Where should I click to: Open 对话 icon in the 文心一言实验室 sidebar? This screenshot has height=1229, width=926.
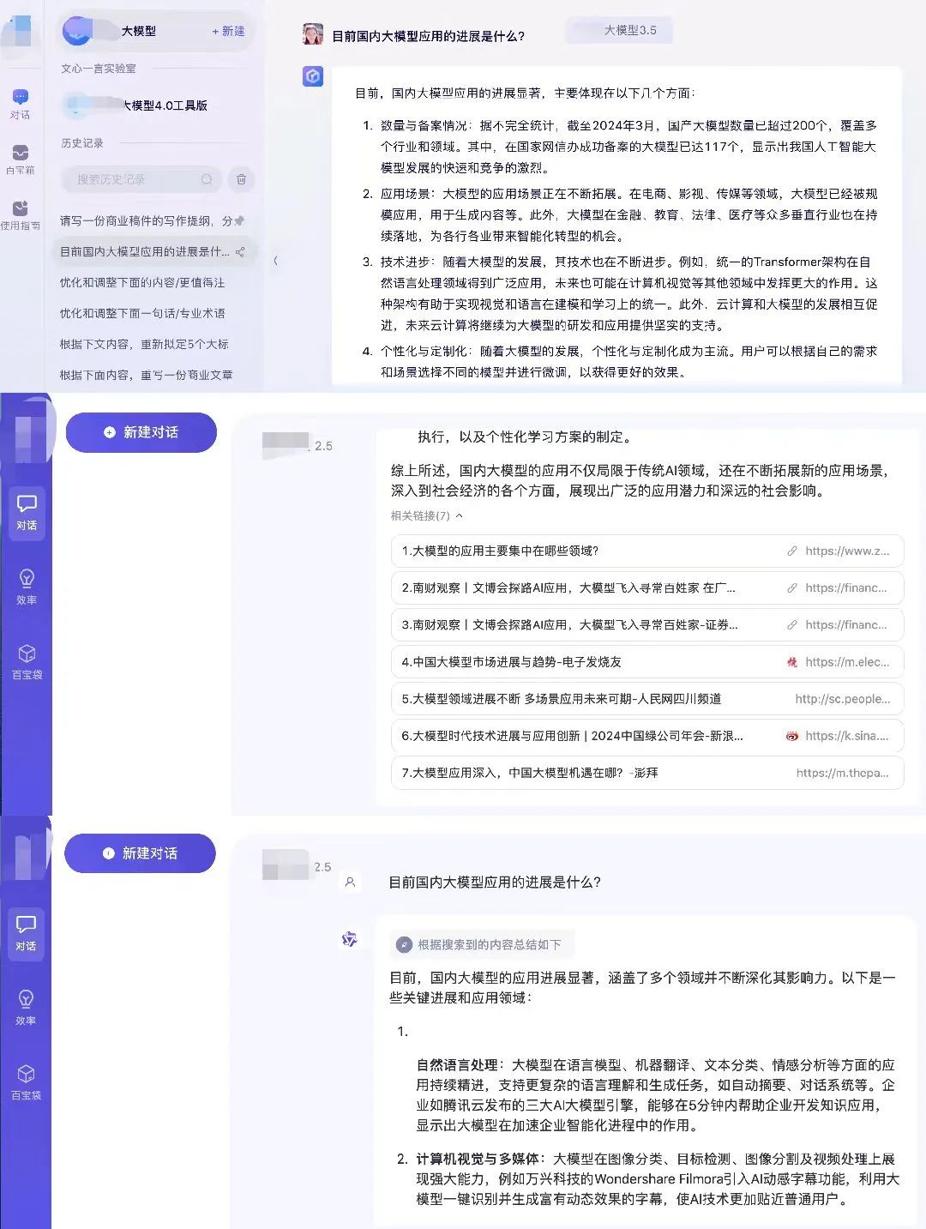[21, 97]
